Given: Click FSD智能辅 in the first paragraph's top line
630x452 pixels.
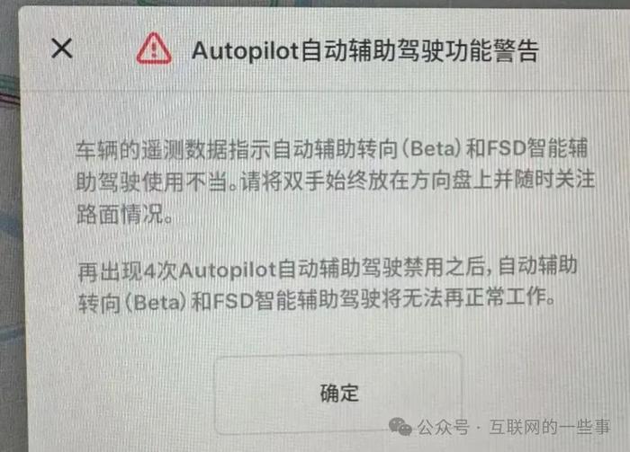Looking at the screenshot, I should click(x=537, y=148).
